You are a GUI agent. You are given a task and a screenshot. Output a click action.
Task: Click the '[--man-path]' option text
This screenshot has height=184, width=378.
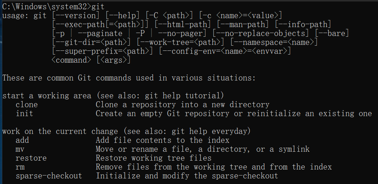242,24
